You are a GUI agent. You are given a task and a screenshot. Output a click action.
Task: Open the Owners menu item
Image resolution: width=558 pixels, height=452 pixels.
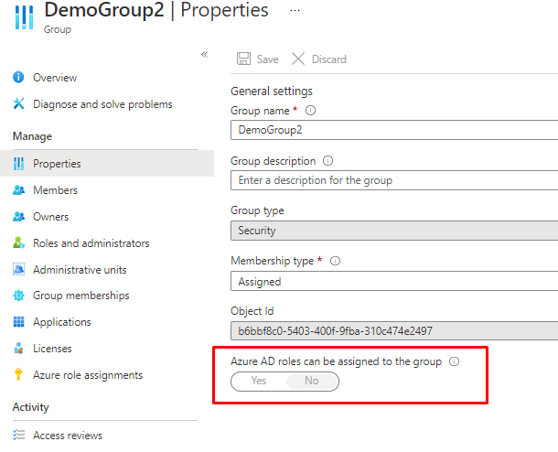(x=50, y=217)
